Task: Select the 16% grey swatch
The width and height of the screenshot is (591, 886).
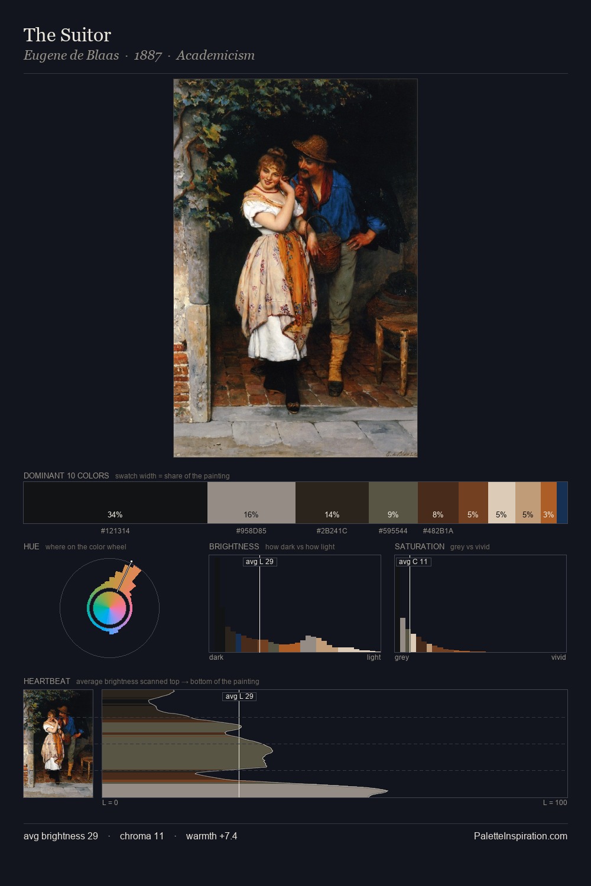Action: pyautogui.click(x=251, y=503)
